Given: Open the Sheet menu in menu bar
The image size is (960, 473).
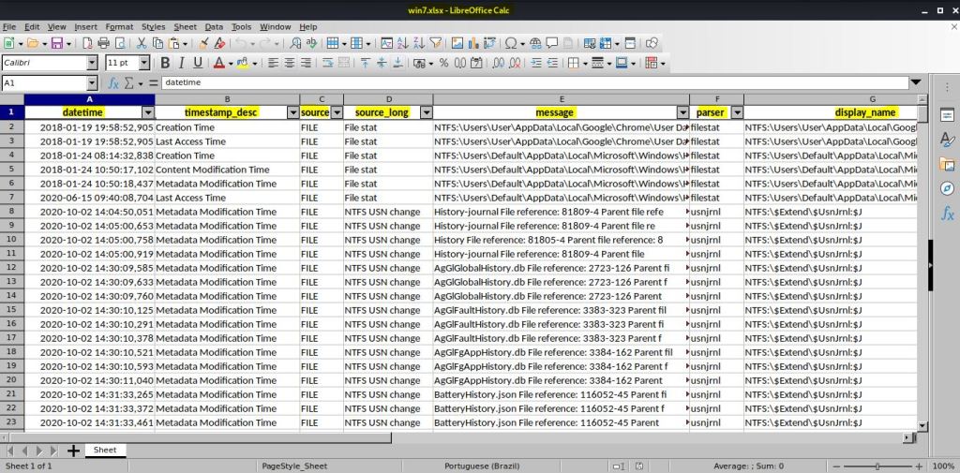Looking at the screenshot, I should (x=185, y=27).
